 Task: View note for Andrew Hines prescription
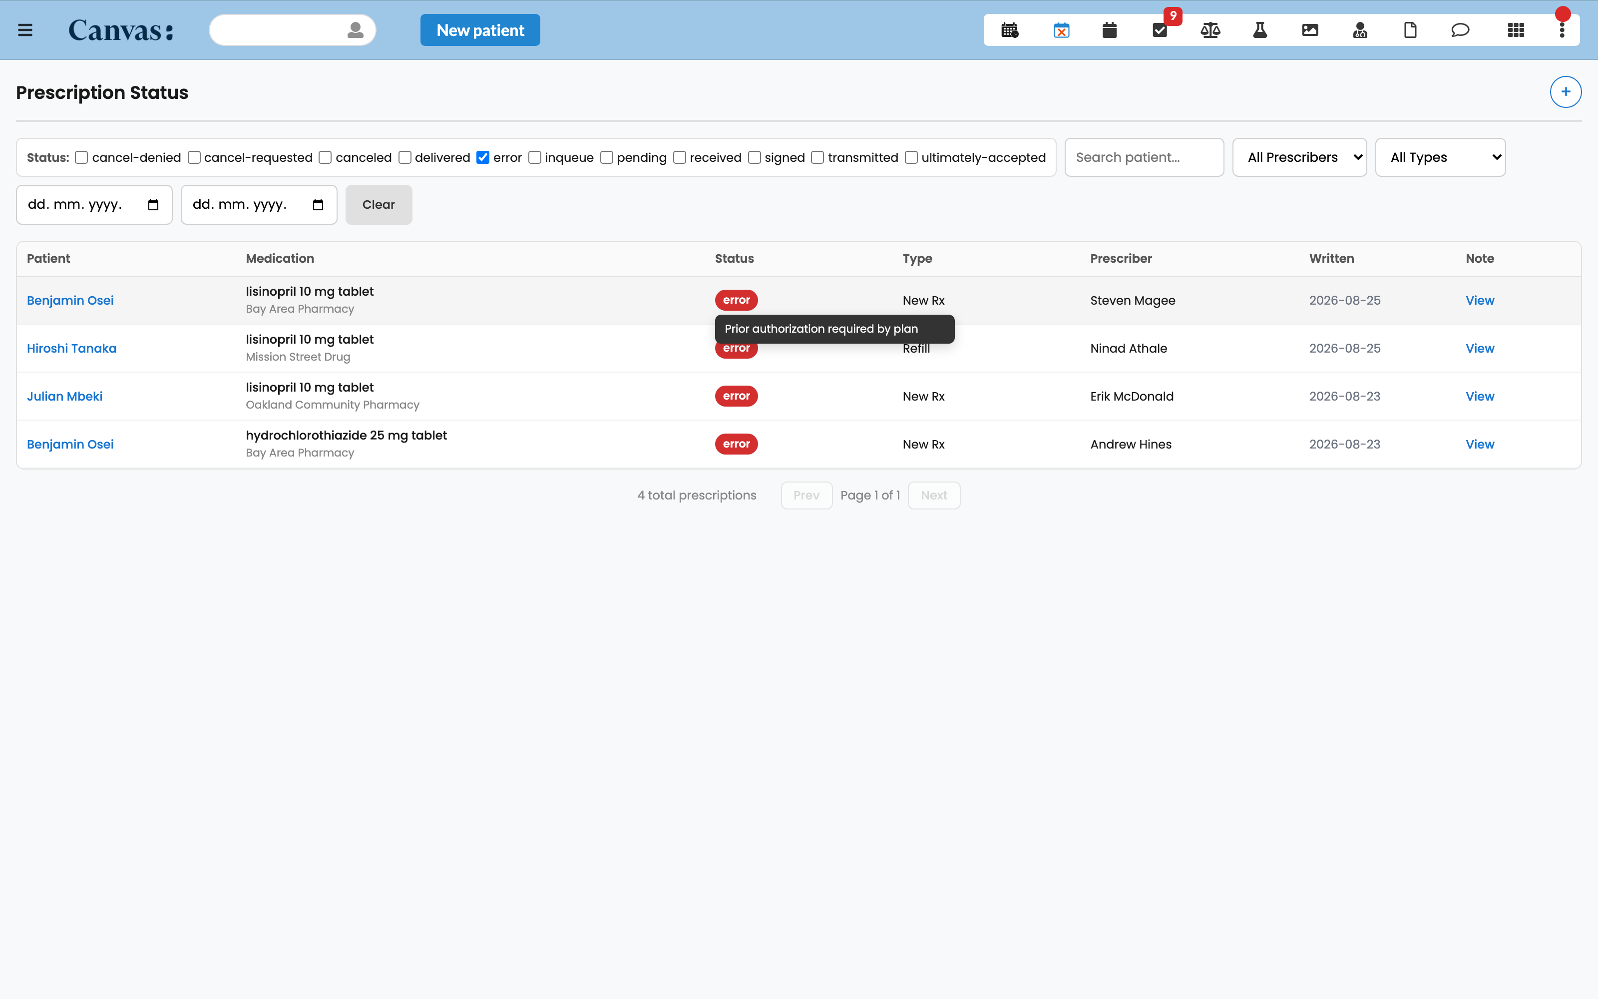tap(1480, 445)
